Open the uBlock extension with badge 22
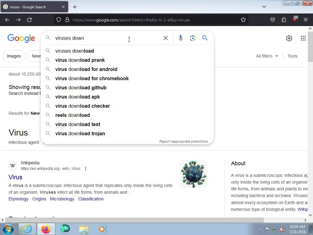 coord(295,19)
